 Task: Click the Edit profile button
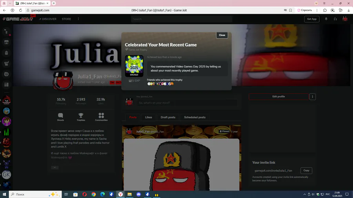[x=278, y=97]
